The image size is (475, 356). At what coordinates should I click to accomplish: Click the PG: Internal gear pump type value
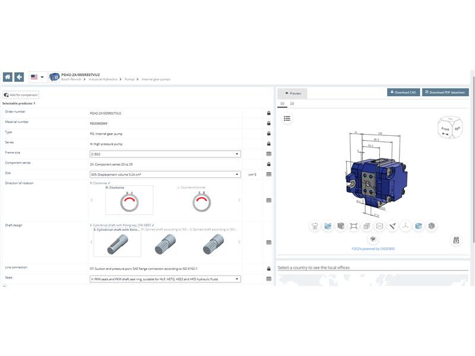pos(106,134)
